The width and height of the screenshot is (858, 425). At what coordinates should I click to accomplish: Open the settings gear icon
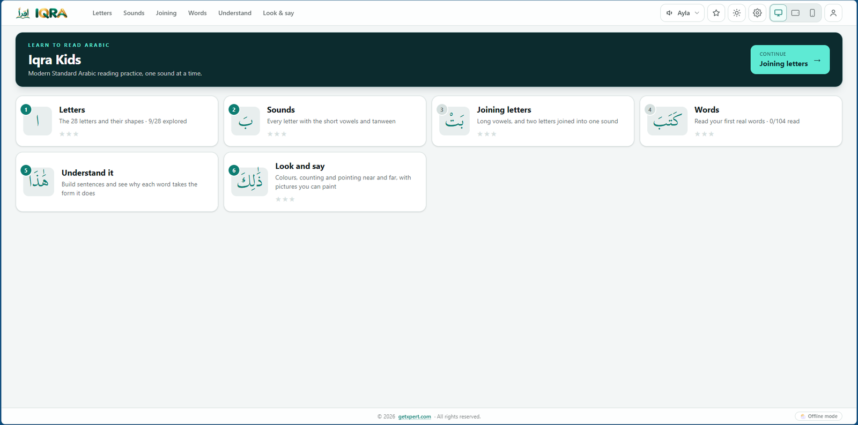[757, 13]
